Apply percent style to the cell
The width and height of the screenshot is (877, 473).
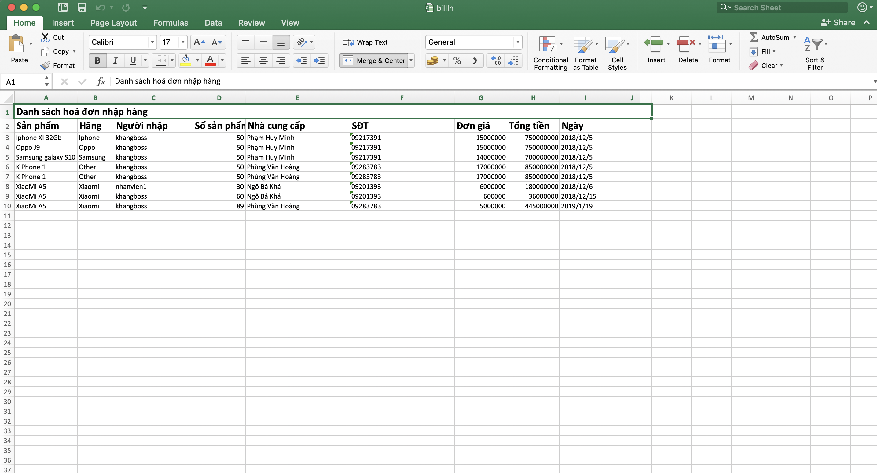tap(457, 61)
